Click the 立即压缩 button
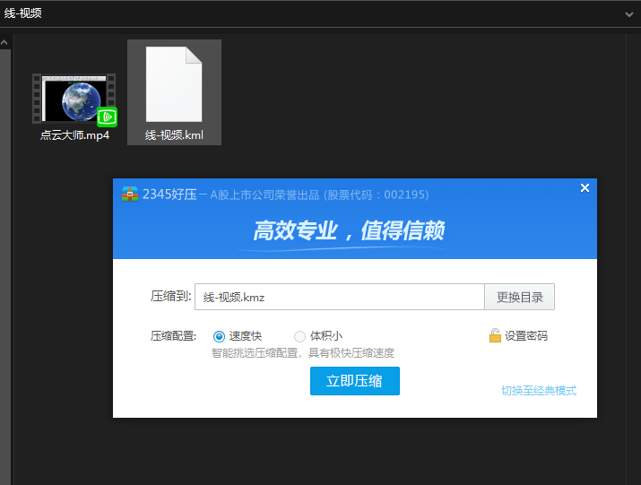 coord(355,381)
